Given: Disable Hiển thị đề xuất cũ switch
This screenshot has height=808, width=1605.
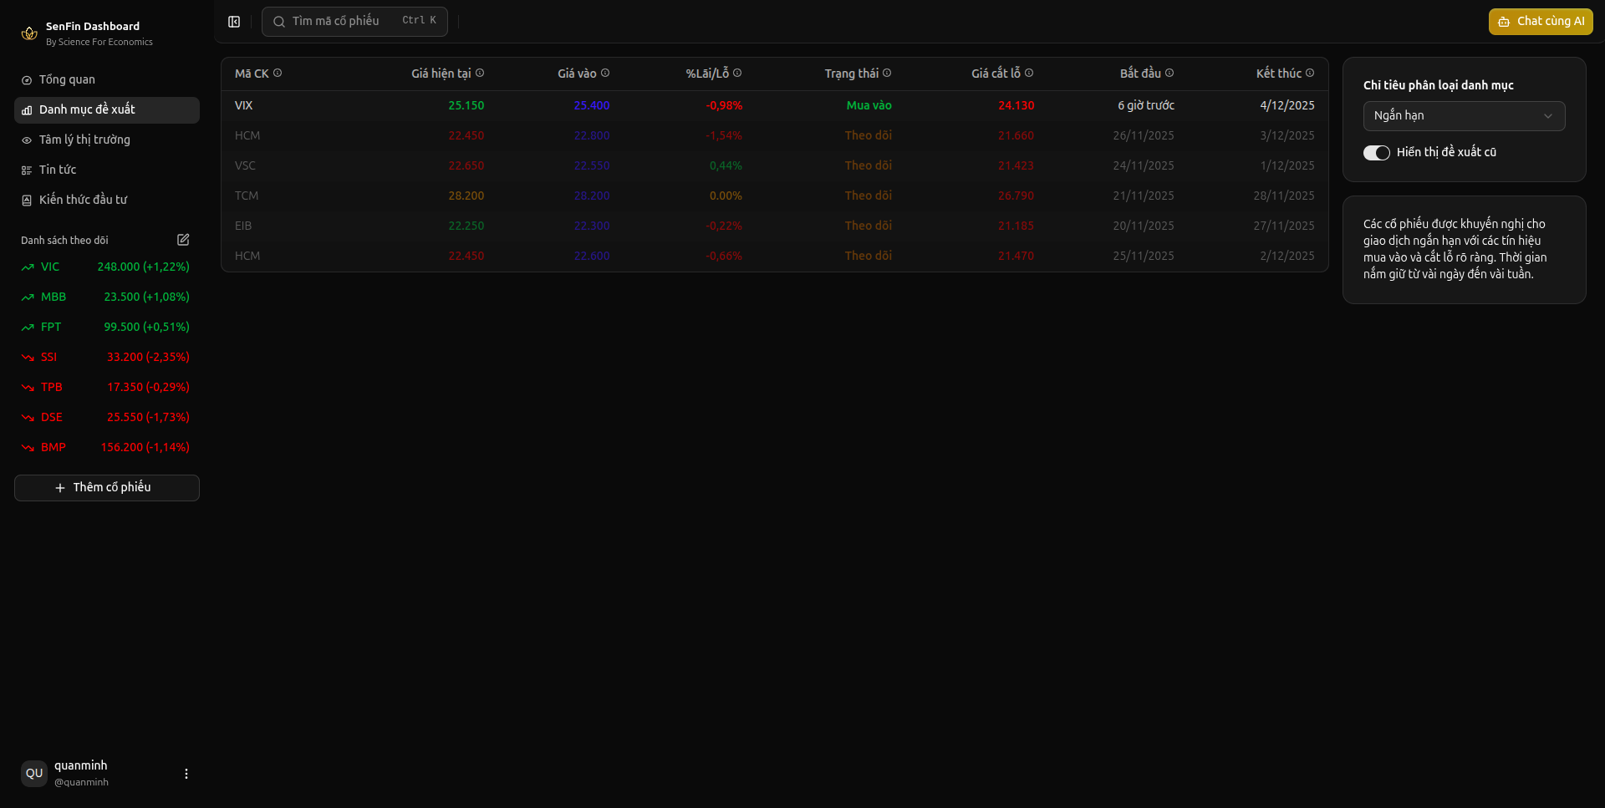Looking at the screenshot, I should pyautogui.click(x=1376, y=153).
